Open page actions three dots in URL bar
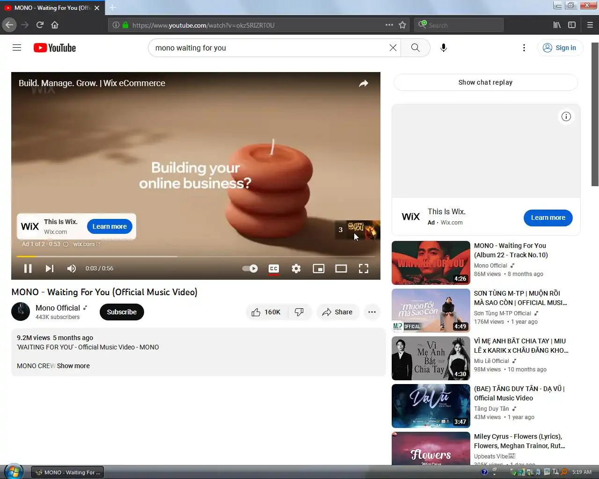 coord(389,25)
